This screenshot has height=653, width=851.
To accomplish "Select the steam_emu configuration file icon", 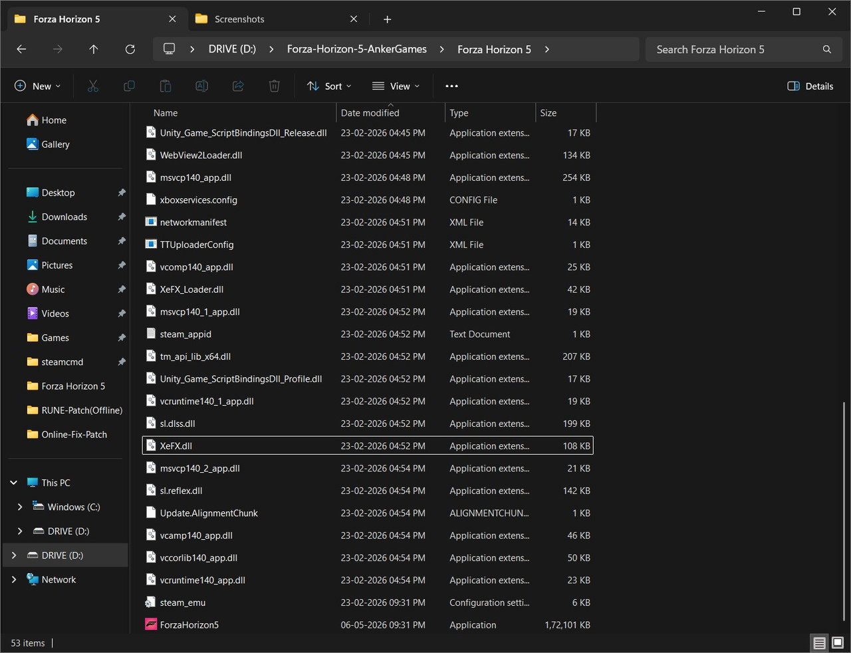I will point(151,602).
